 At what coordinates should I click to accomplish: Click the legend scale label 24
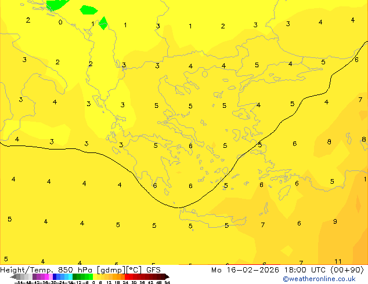(x=125, y=282)
